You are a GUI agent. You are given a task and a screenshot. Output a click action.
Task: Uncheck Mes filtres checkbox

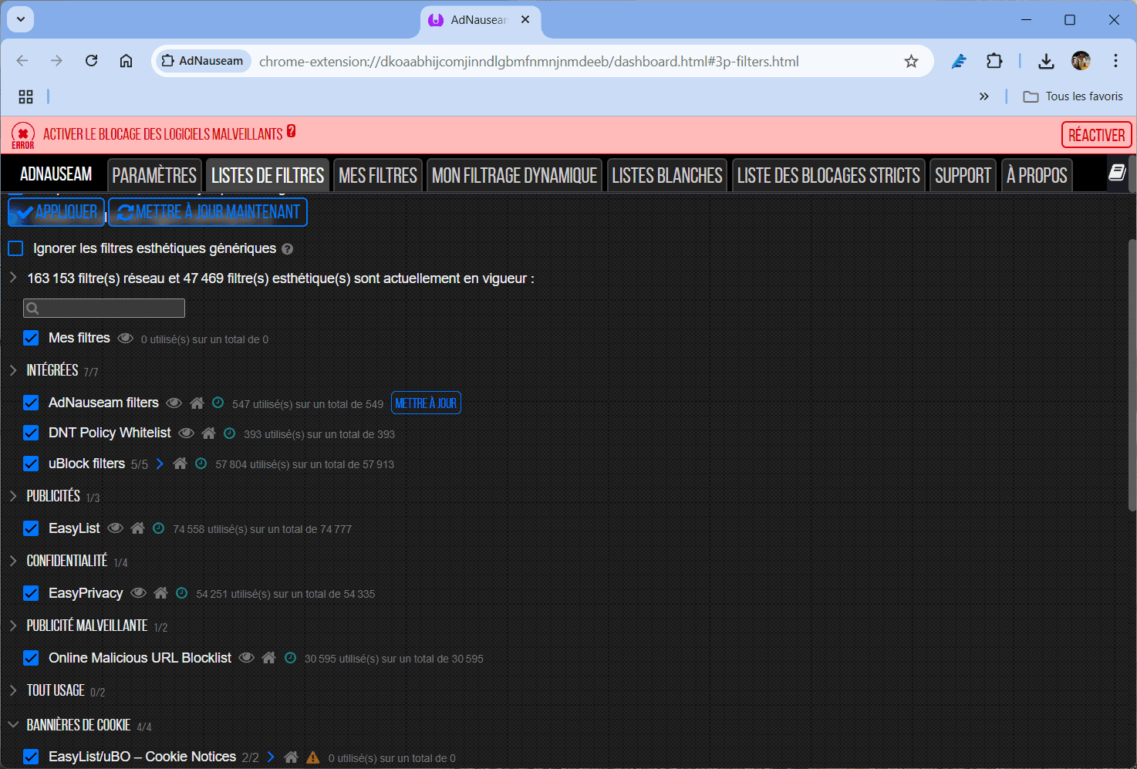(x=31, y=338)
